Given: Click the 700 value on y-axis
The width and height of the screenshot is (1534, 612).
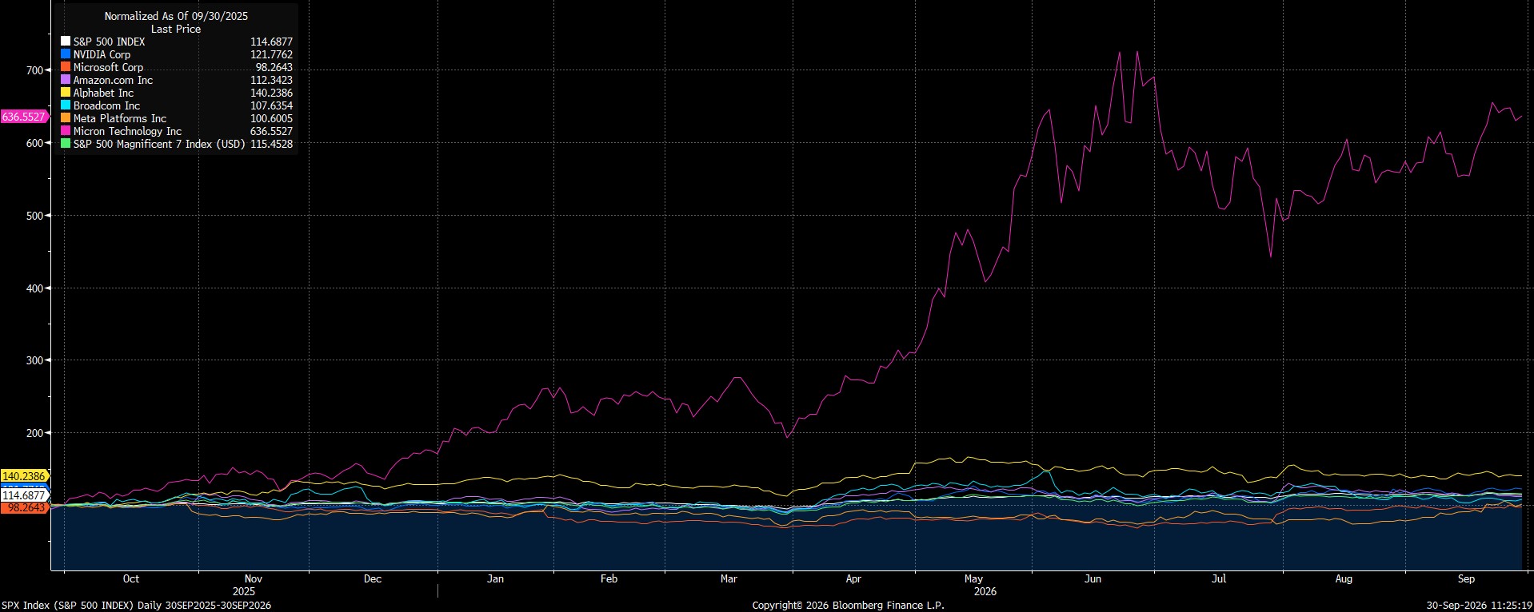Looking at the screenshot, I should pyautogui.click(x=34, y=70).
